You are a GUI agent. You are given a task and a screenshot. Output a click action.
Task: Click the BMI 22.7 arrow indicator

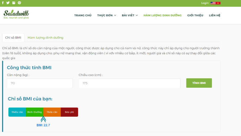point(43,119)
